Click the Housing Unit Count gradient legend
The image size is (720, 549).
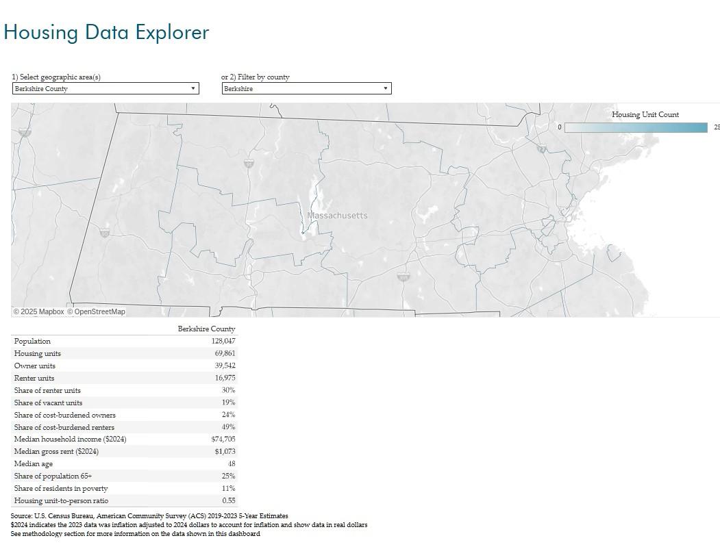click(x=636, y=127)
